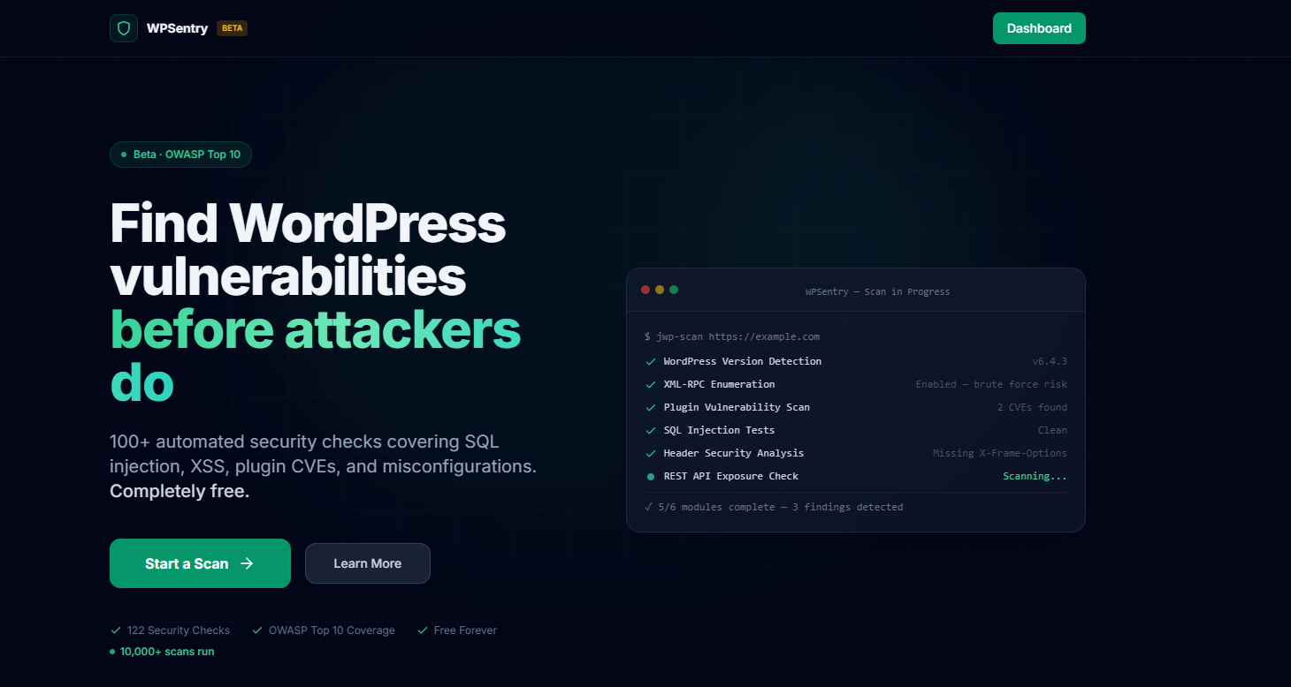Click the WPSentry shield logo
The width and height of the screenshot is (1291, 687).
[x=123, y=27]
